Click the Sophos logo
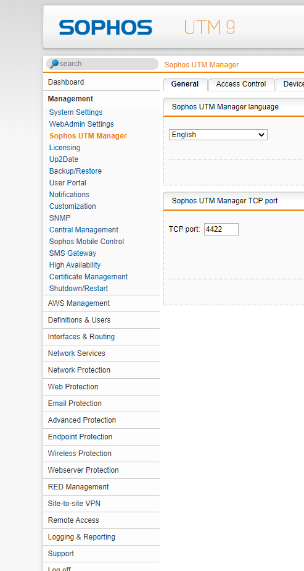304x571 pixels. click(x=105, y=27)
